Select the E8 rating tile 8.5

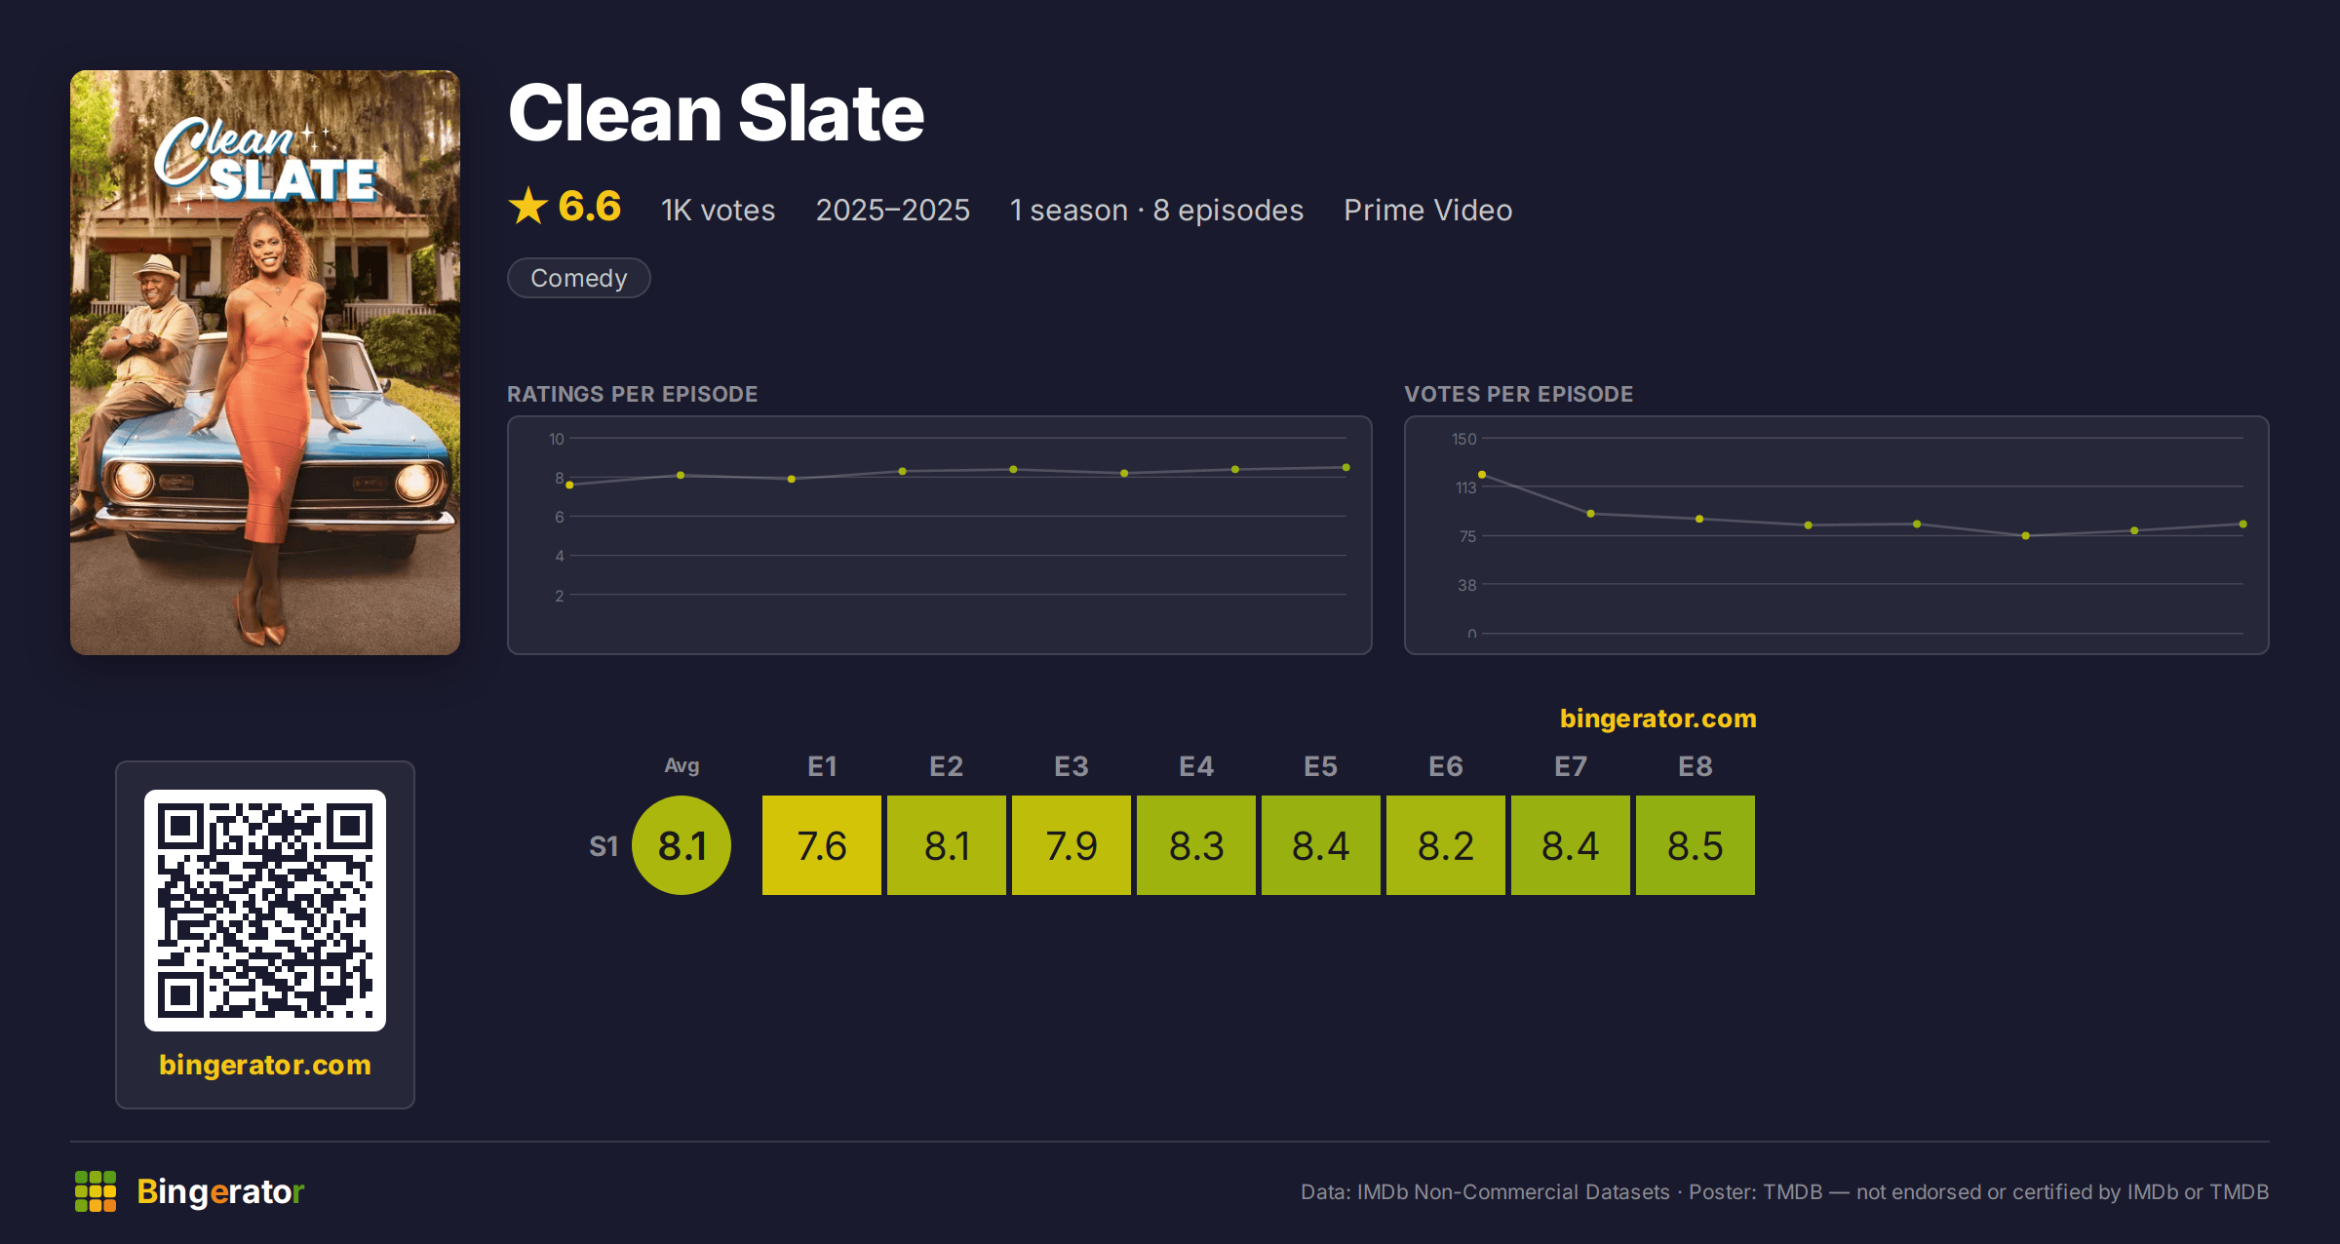[1696, 845]
